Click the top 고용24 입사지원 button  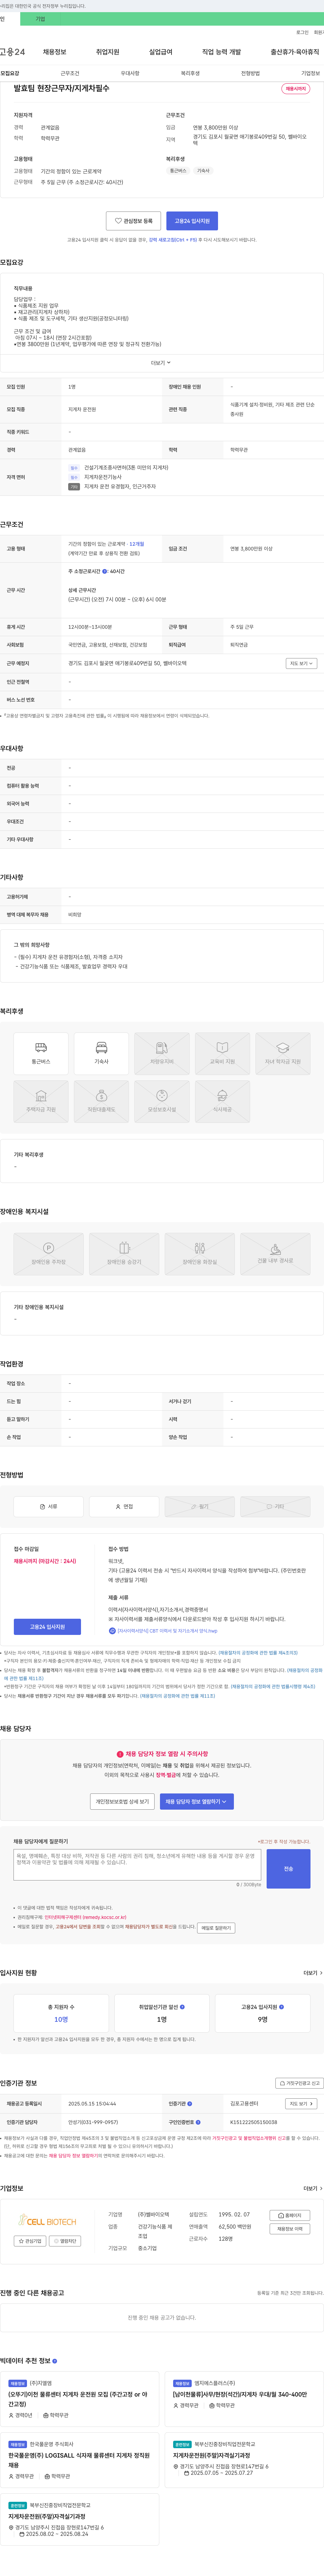point(192,221)
